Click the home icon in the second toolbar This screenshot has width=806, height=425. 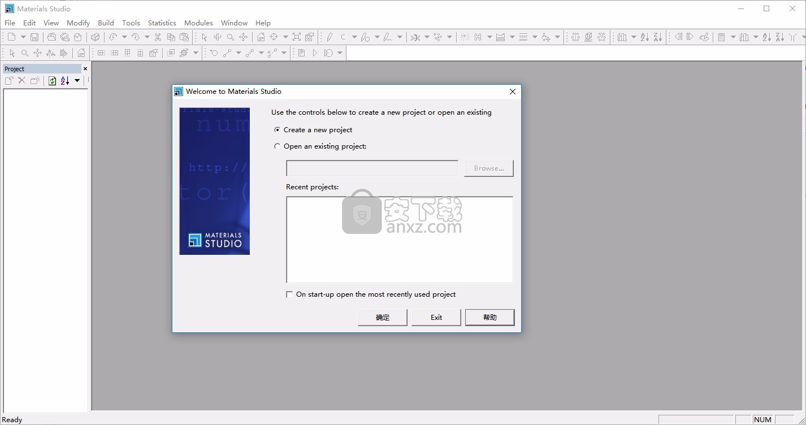81,53
